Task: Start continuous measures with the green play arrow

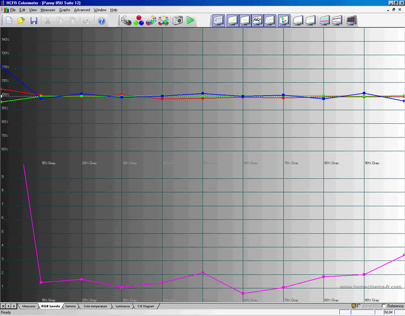Action: [x=190, y=20]
